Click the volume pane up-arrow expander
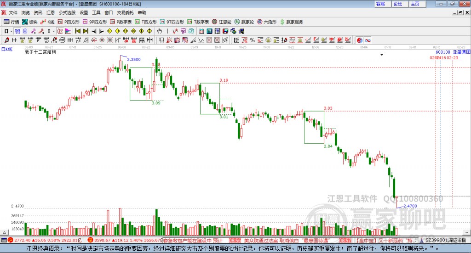The width and height of the screenshot is (471, 253). click(4, 232)
